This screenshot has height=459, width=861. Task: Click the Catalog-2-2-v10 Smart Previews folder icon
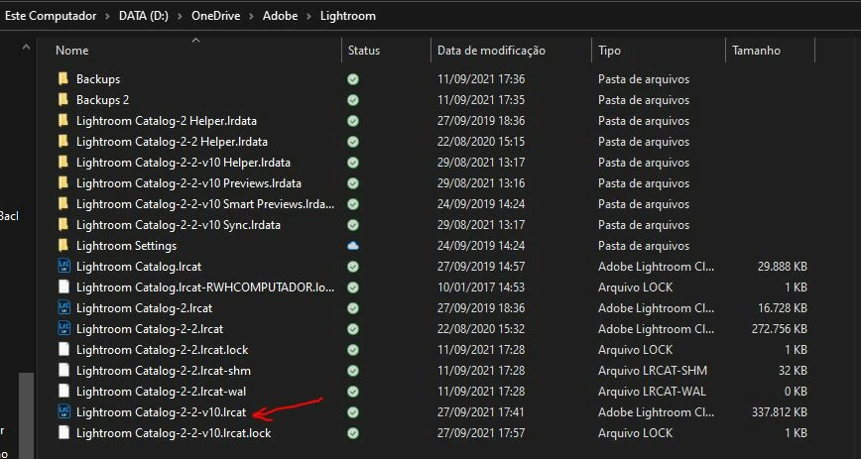click(63, 204)
